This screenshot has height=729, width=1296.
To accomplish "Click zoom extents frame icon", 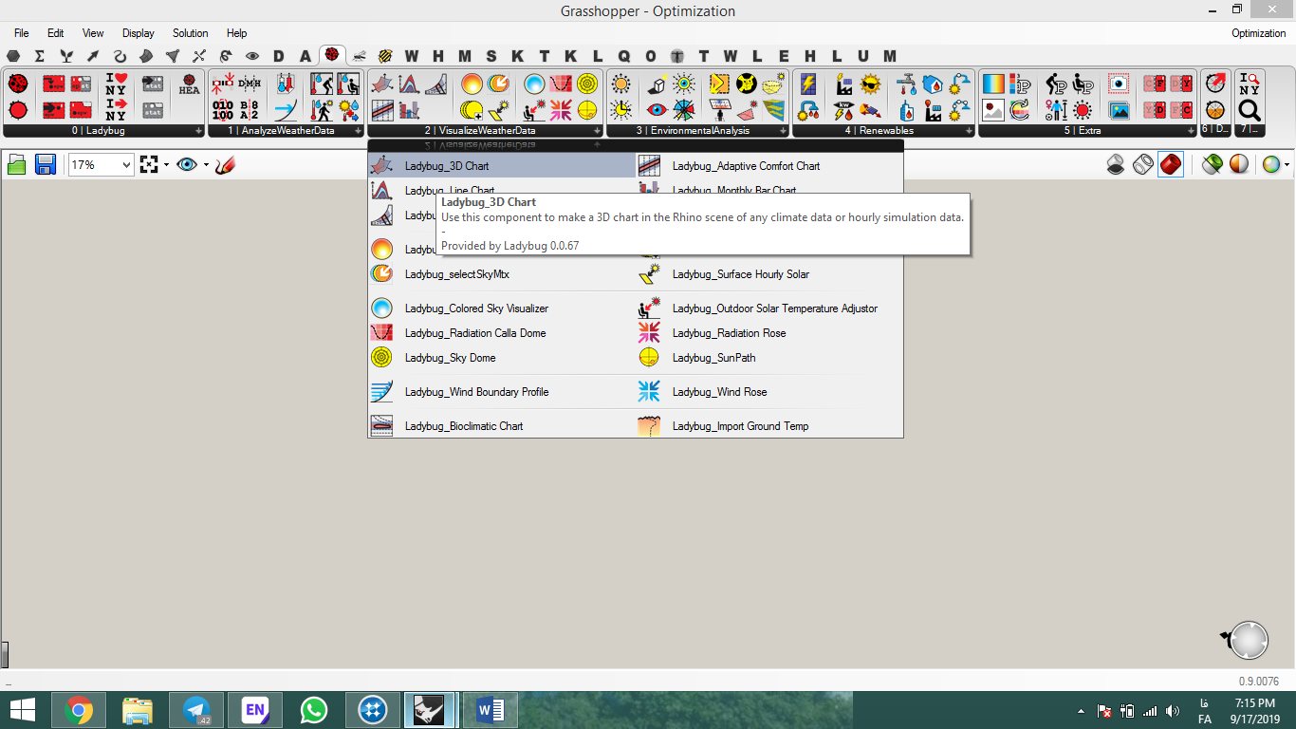I will 149,164.
